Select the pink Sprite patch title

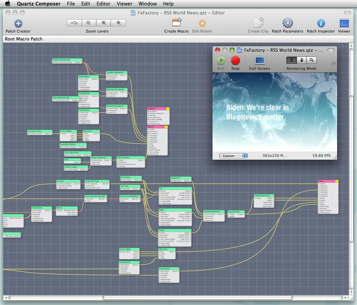tap(326, 181)
